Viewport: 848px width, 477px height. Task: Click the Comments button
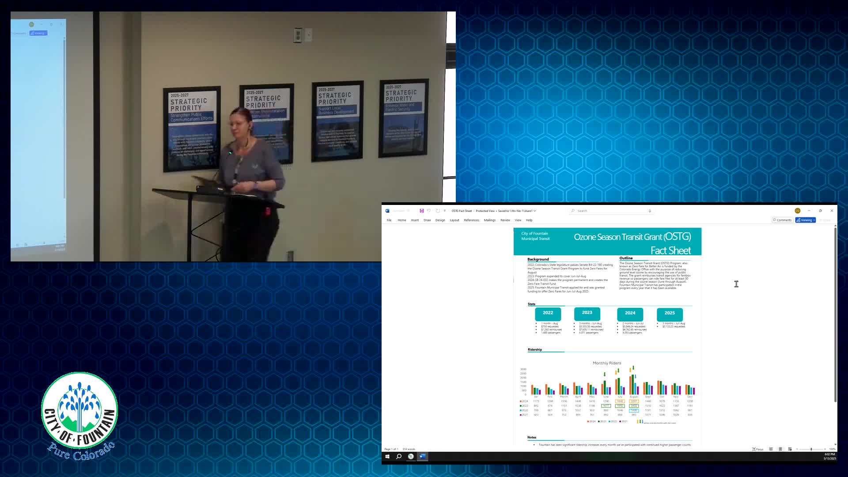pos(782,220)
